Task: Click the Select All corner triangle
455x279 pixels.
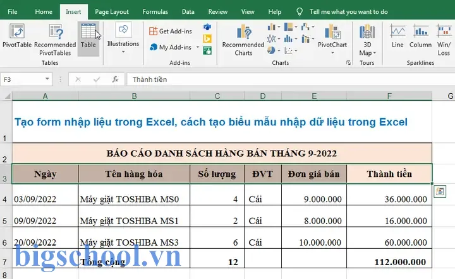Action: pos(7,96)
